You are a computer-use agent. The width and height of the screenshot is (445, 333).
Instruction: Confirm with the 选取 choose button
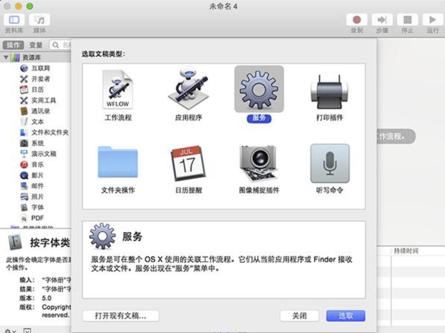pos(346,316)
